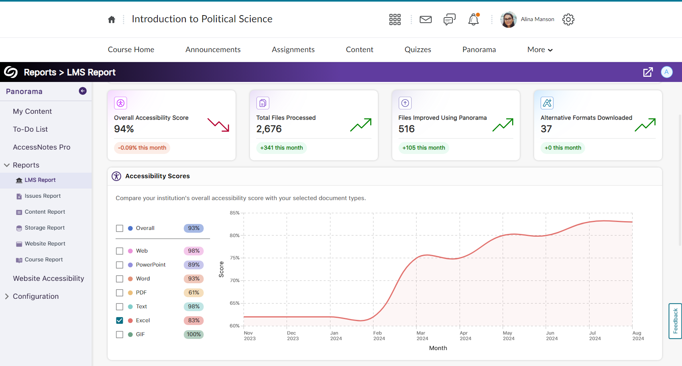
Task: Go to the Assignments tab
Action: 293,50
